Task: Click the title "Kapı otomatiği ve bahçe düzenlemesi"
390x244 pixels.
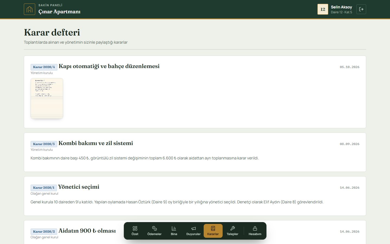Action: (x=109, y=66)
